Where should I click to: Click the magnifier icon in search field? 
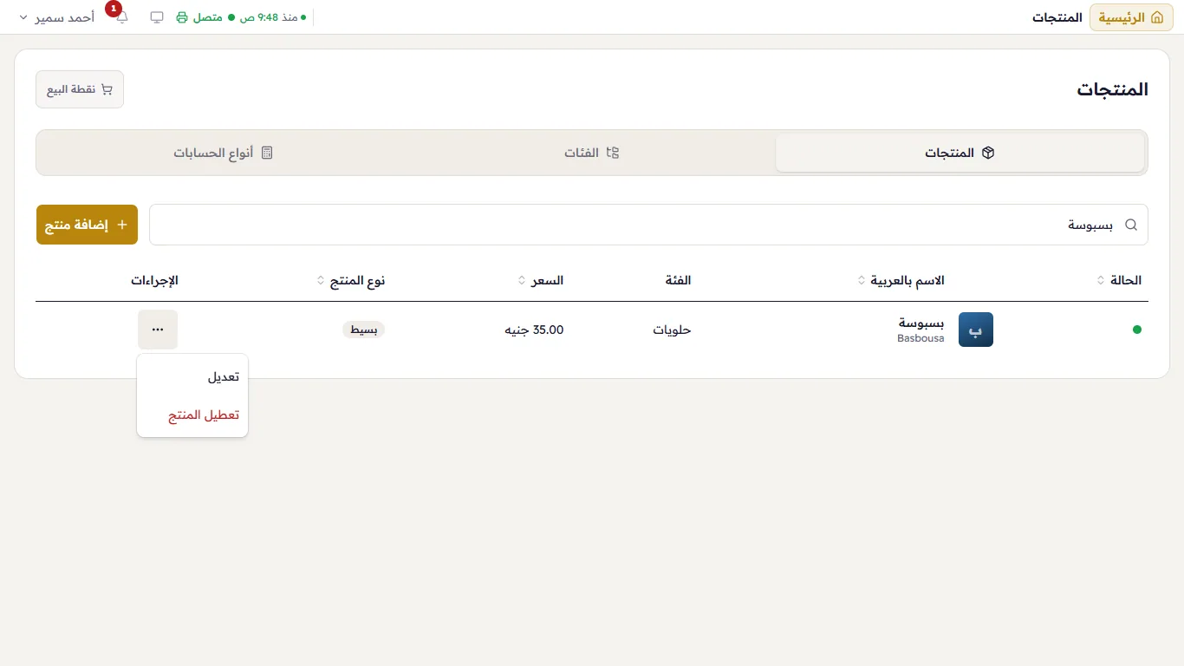pos(1131,225)
